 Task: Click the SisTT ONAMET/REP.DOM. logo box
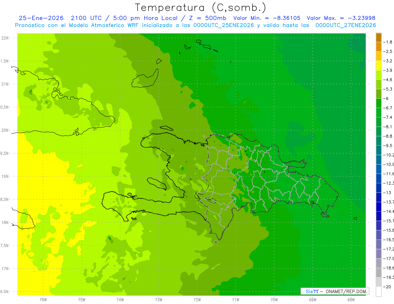pos(335,291)
